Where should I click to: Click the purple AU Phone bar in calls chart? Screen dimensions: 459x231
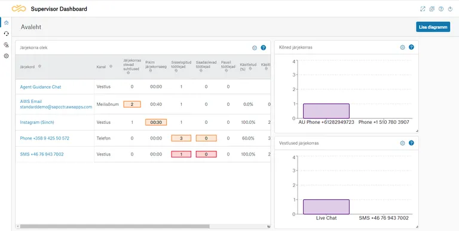pyautogui.click(x=326, y=111)
